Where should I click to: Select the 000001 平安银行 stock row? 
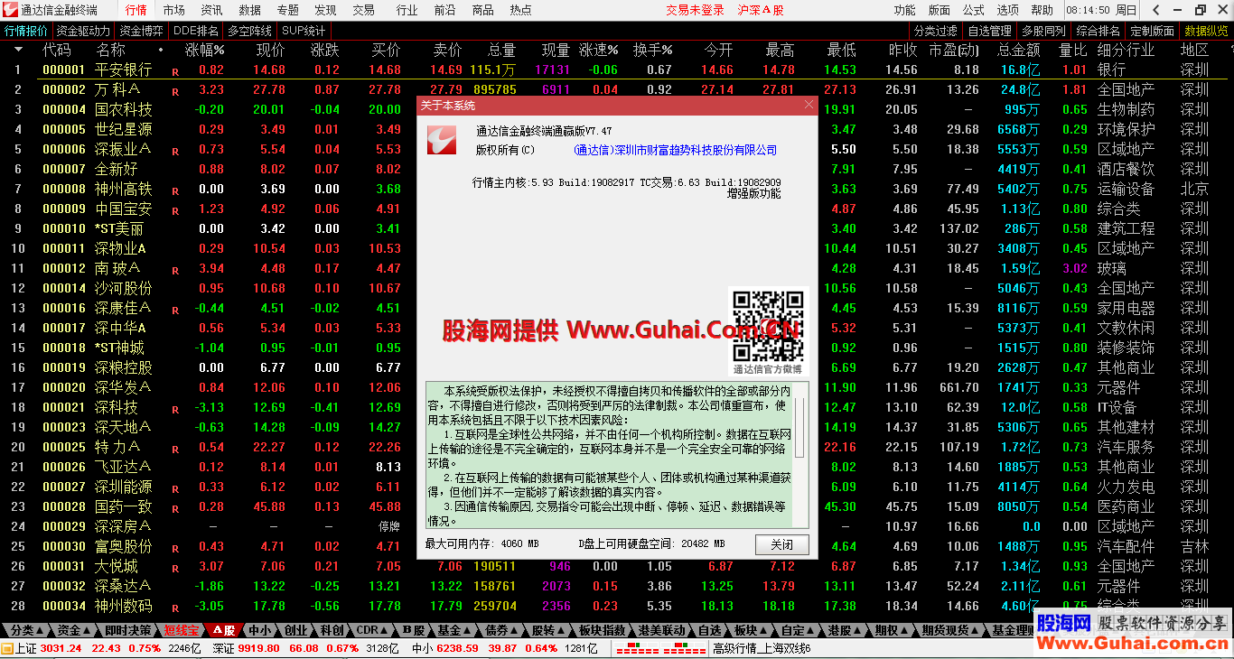617,70
